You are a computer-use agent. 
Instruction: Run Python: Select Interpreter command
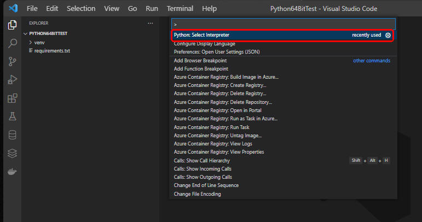282,35
